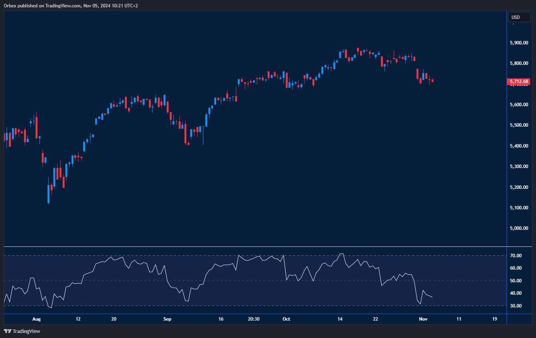Click the pane divider above the RSI panel
The height and width of the screenshot is (338, 536).
coord(255,246)
